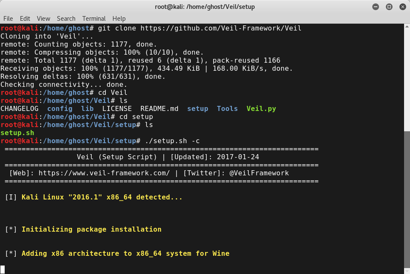Maximize the terminal window
The height and width of the screenshot is (274, 410).
pos(389,7)
